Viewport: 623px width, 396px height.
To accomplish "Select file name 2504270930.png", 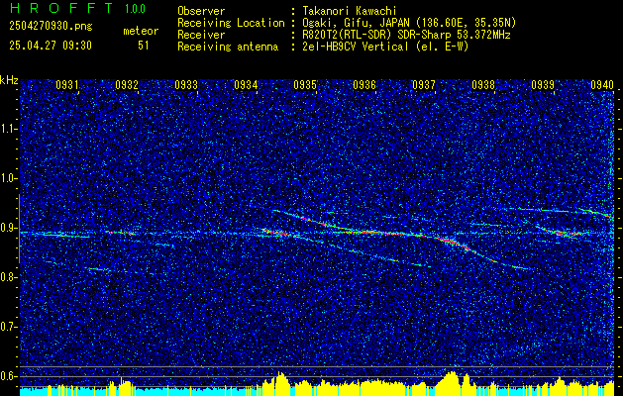I will [51, 27].
